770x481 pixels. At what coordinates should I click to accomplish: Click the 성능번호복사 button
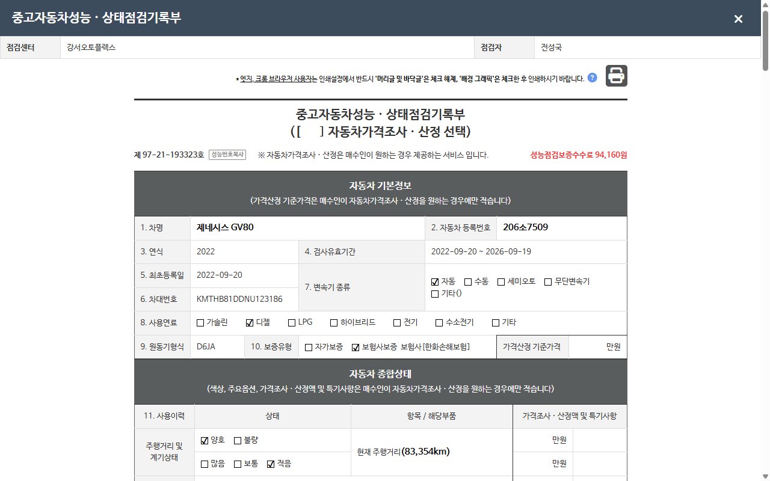point(227,155)
